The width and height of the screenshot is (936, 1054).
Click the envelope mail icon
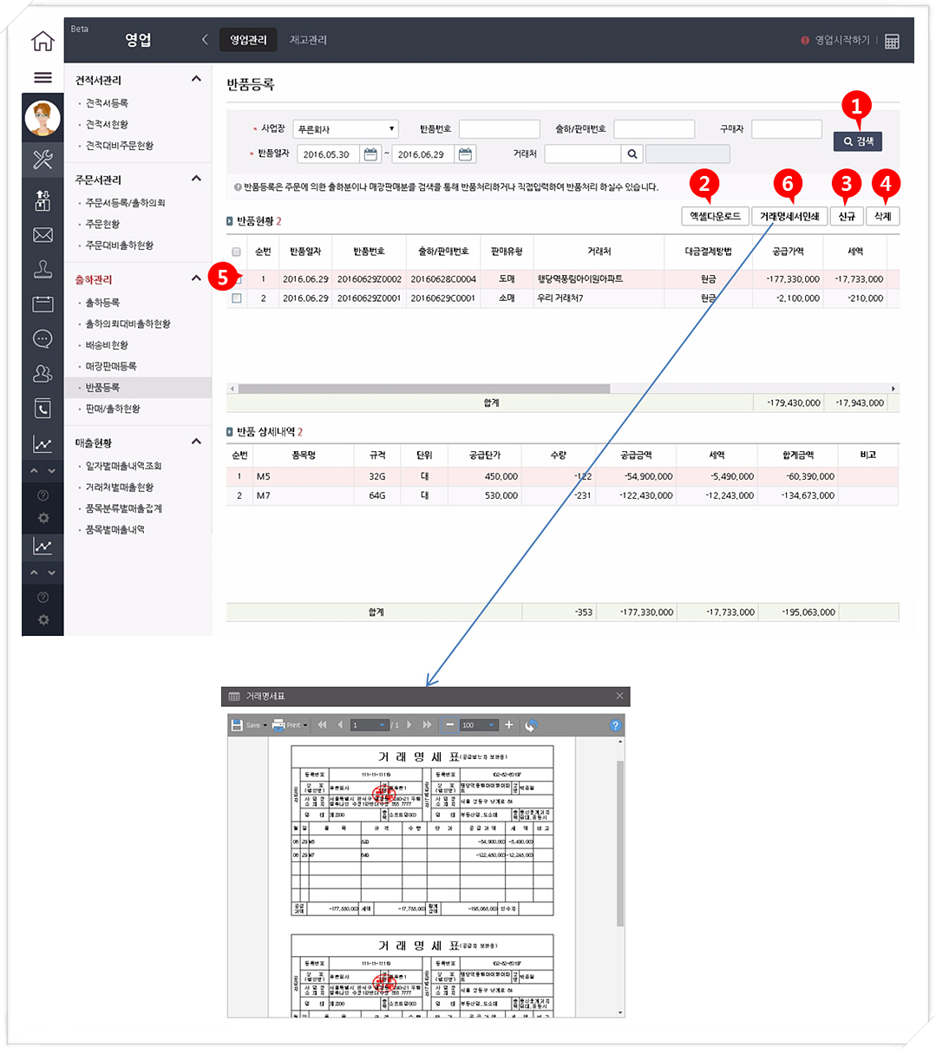43,235
